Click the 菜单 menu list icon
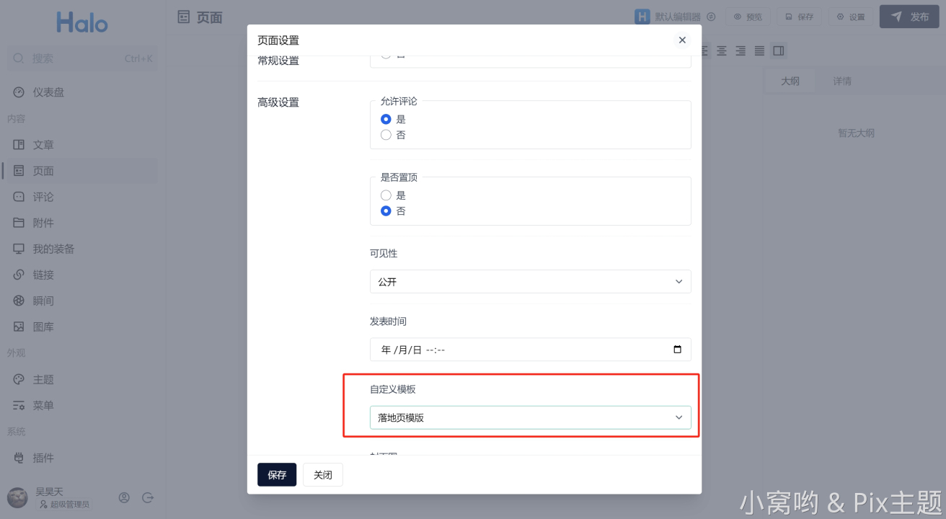The image size is (946, 519). 19,405
